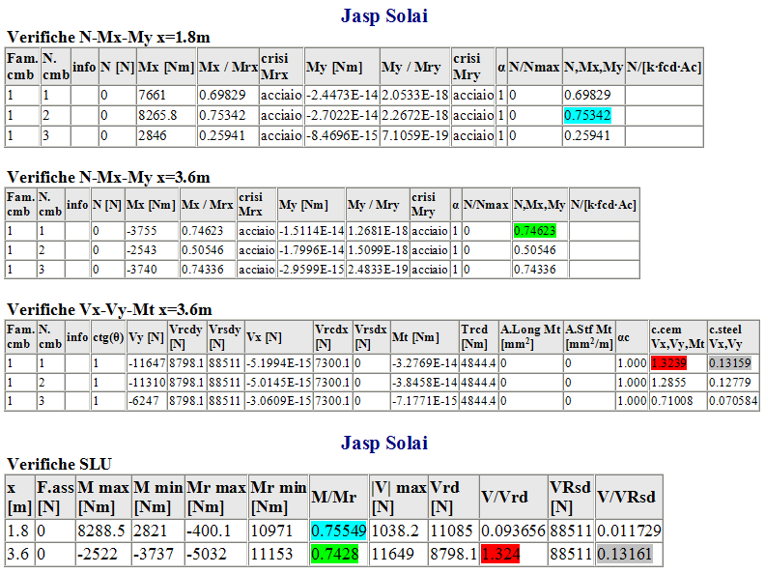The height and width of the screenshot is (574, 765).
Task: Click M max value -2522
Action: [98, 555]
